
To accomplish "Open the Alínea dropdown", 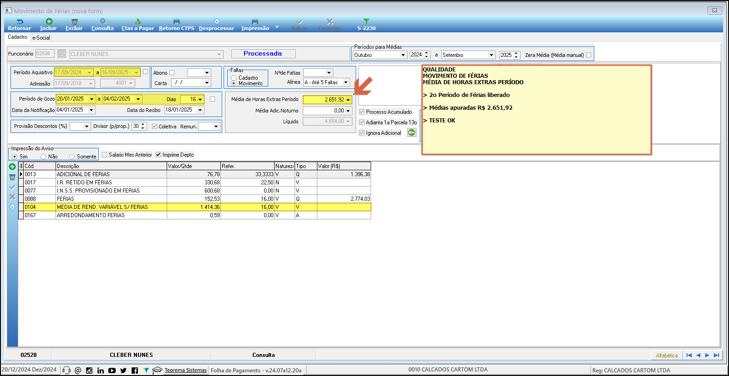I will pyautogui.click(x=346, y=82).
